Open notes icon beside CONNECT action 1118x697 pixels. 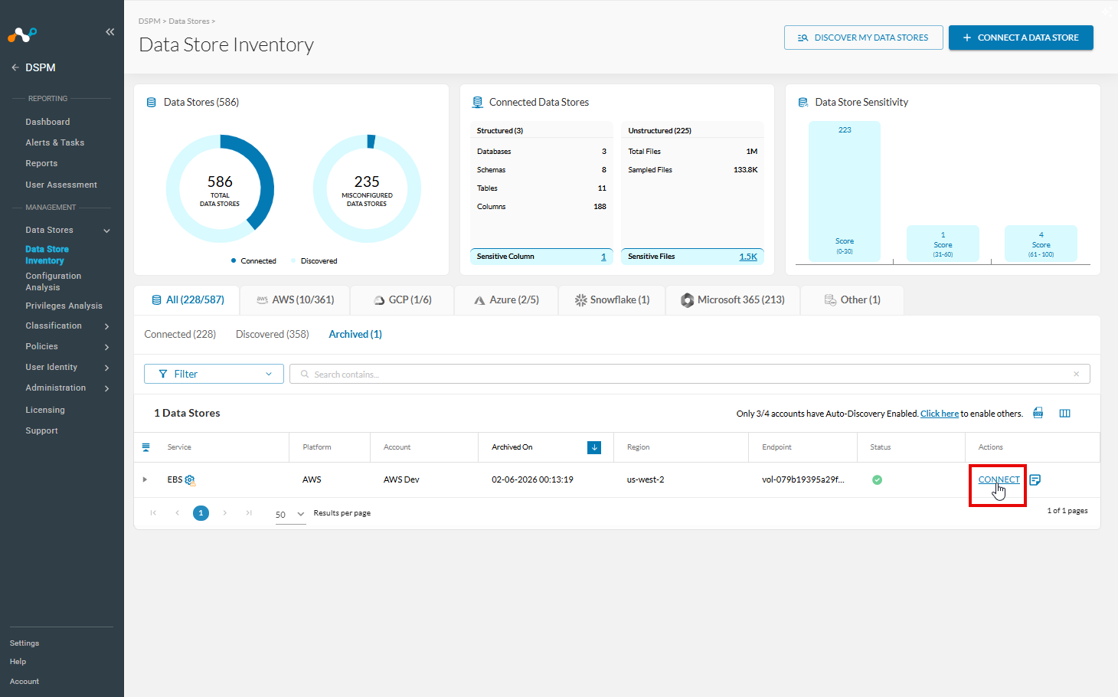click(1035, 479)
